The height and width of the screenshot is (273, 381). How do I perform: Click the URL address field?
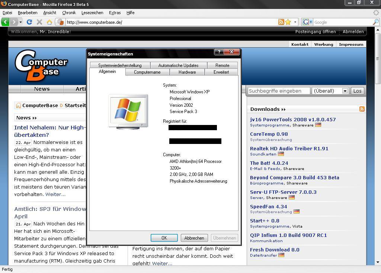click(171, 22)
